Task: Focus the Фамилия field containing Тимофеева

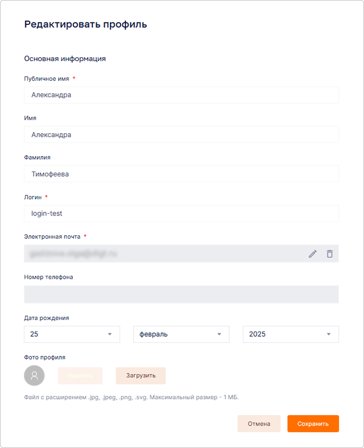Action: coord(181,174)
